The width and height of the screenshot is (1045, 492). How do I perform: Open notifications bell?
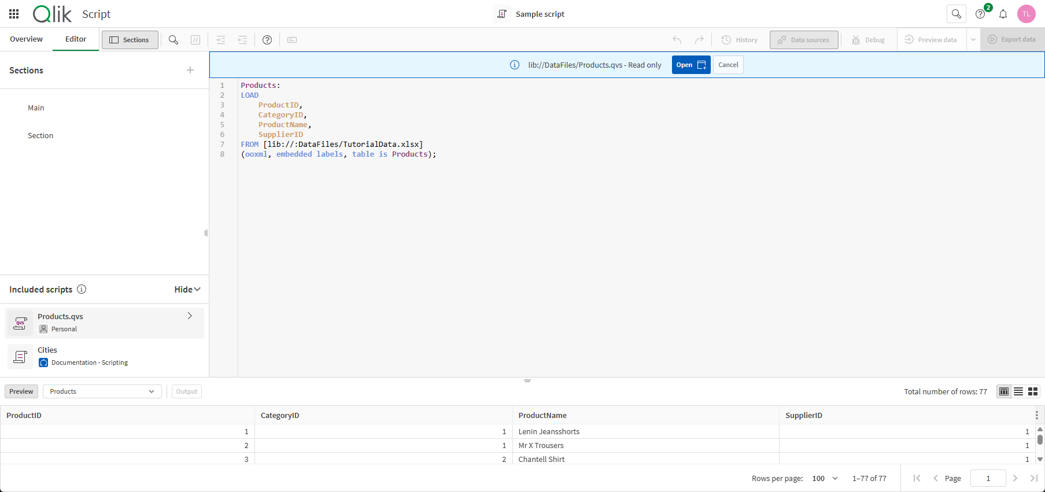click(x=1003, y=14)
